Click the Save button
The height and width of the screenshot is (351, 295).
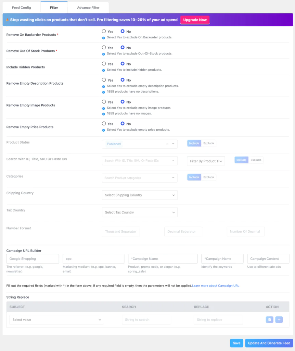(x=236, y=343)
